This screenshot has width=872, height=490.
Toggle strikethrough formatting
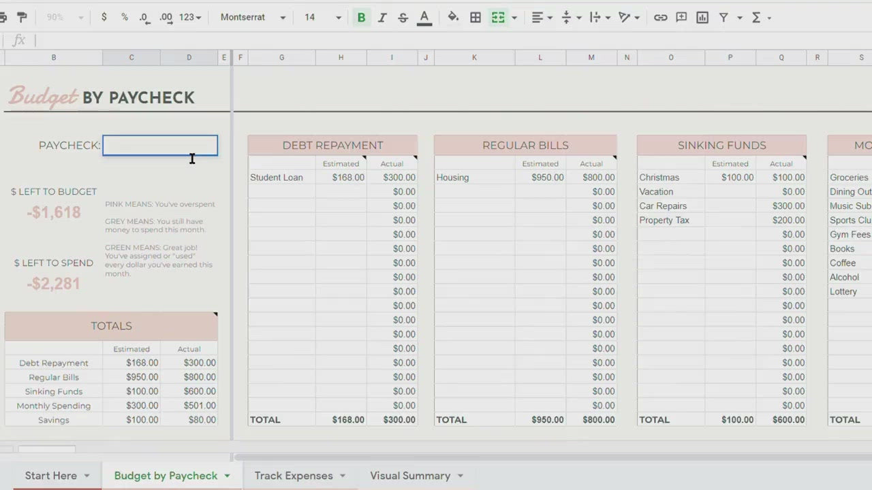click(x=403, y=17)
